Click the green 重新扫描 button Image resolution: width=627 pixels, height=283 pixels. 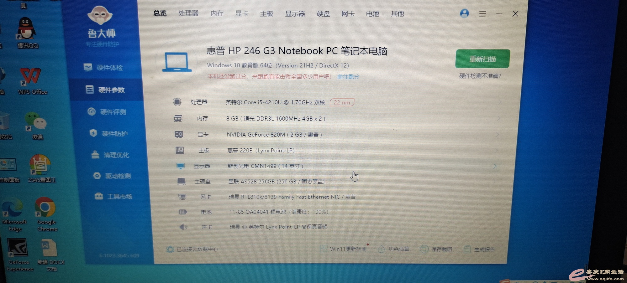tap(482, 59)
